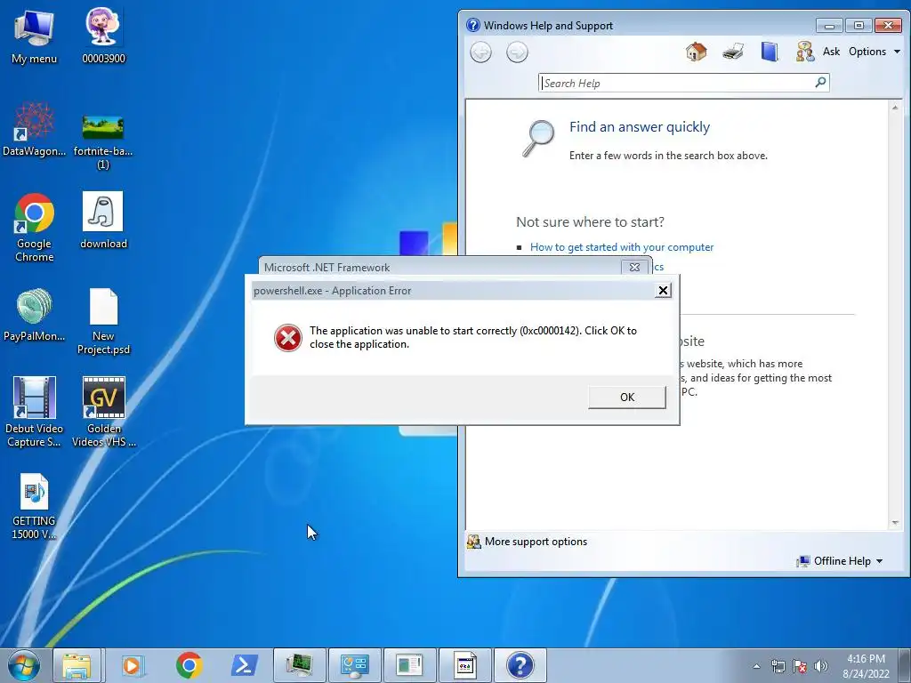Screen dimensions: 911x683
Task: Open How to get started with your computer
Action: coord(622,247)
